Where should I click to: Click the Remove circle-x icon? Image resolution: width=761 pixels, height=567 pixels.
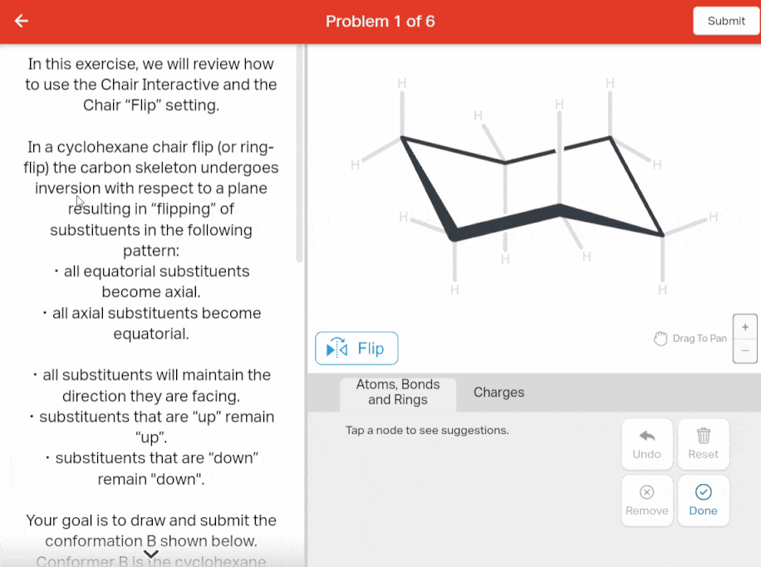coord(646,492)
